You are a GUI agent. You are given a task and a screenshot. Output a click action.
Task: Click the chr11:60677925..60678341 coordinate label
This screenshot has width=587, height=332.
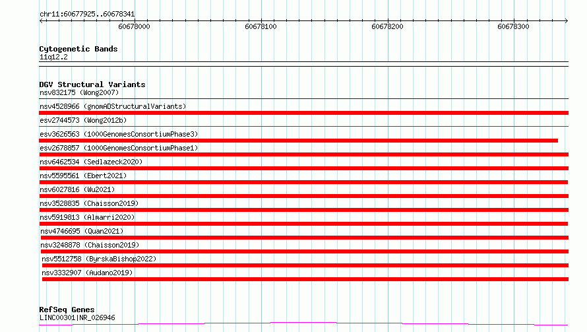[87, 14]
